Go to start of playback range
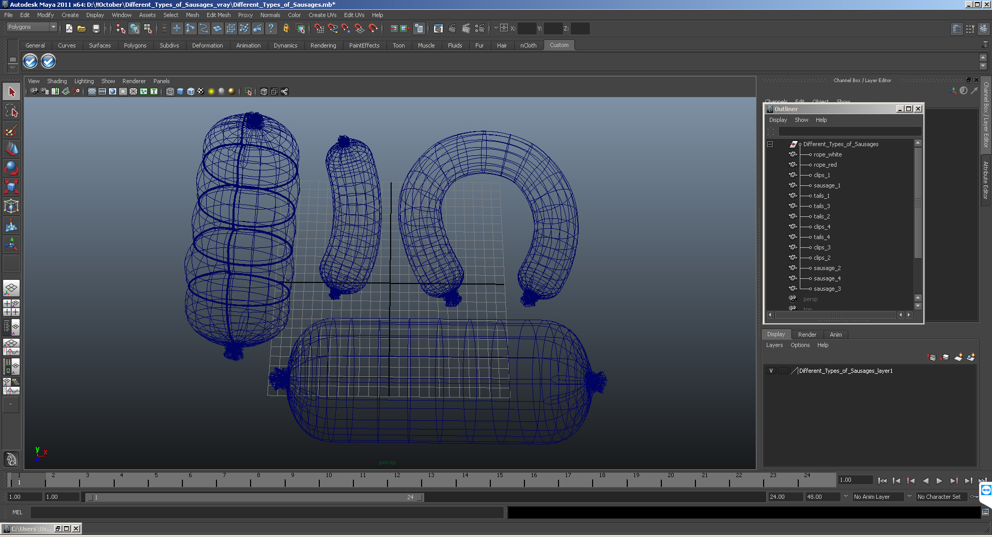 (882, 481)
